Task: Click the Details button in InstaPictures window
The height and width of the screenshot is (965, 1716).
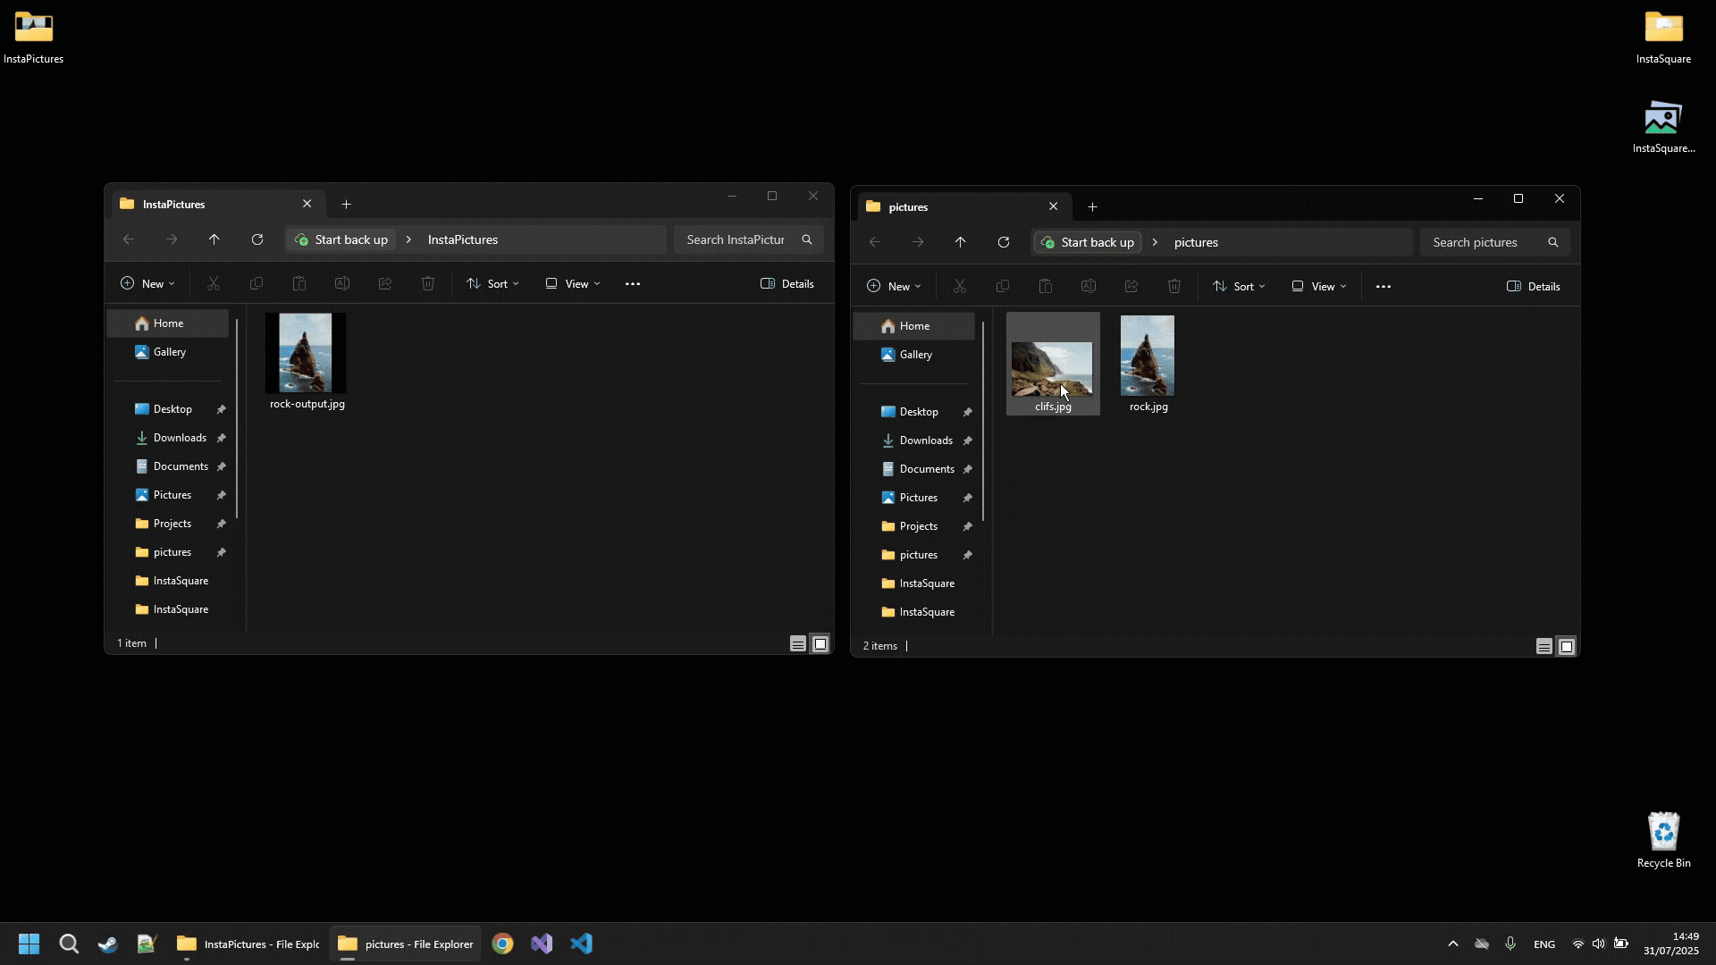Action: pos(786,283)
